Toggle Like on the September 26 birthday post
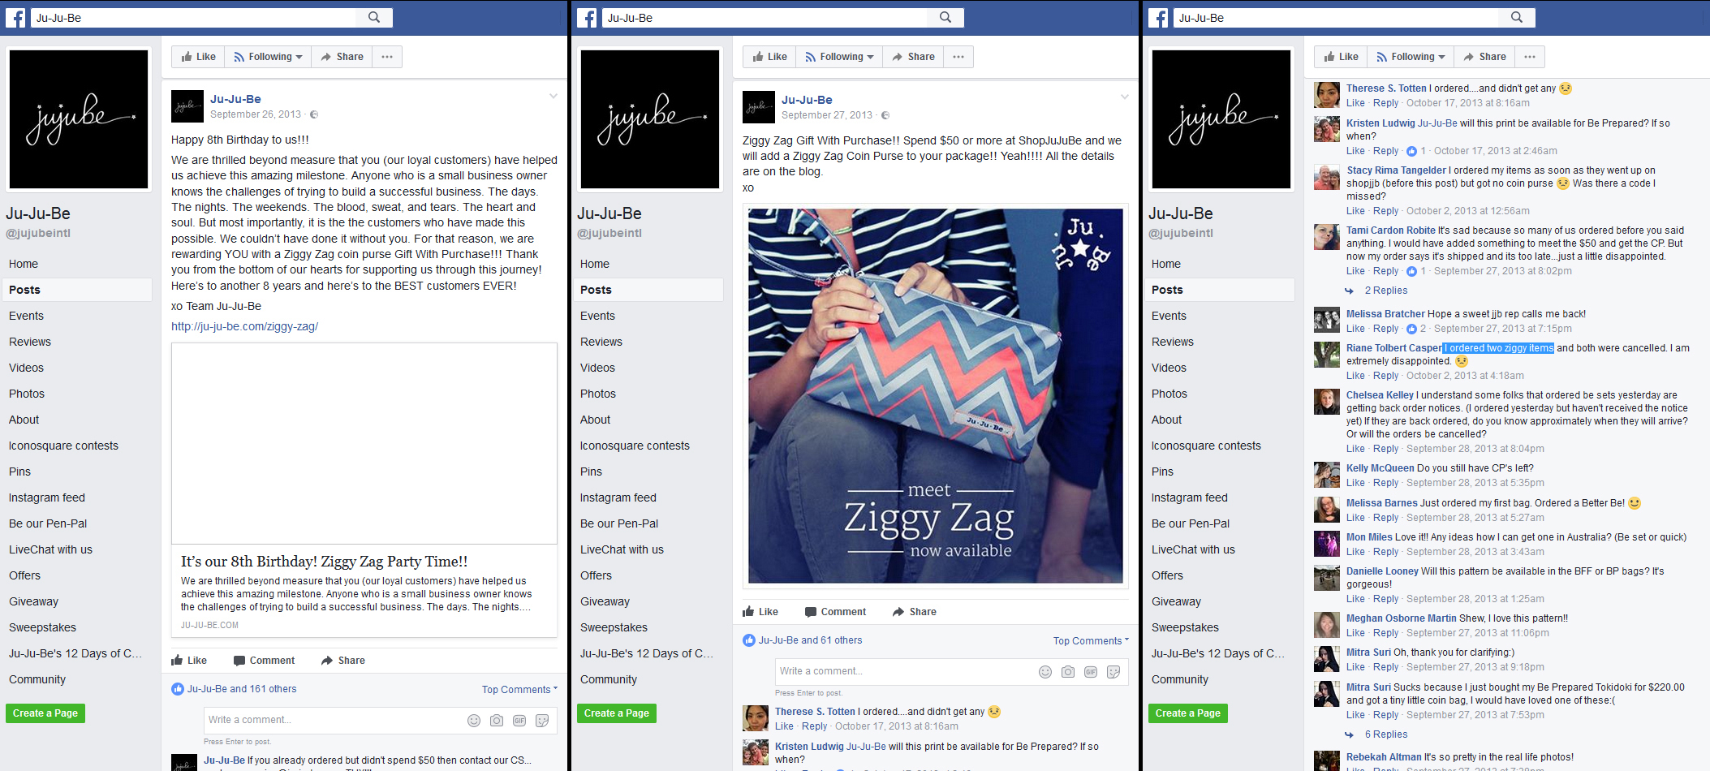1710x771 pixels. [x=189, y=661]
